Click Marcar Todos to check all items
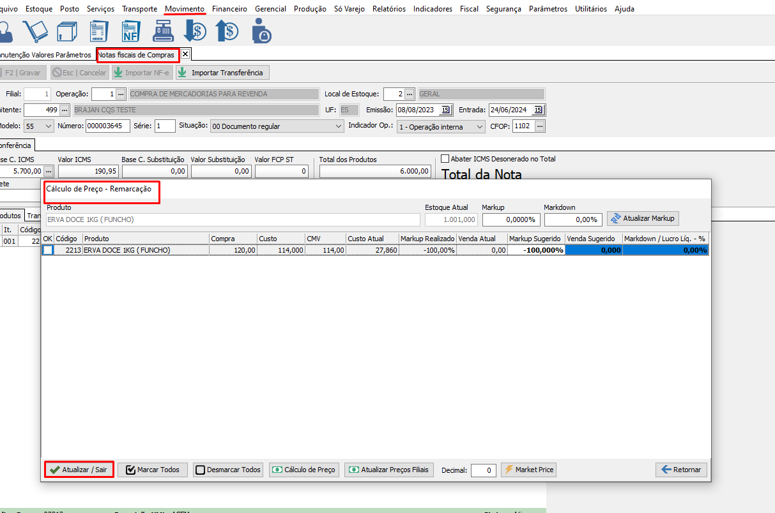Viewport: 775px width, 513px height. click(152, 470)
